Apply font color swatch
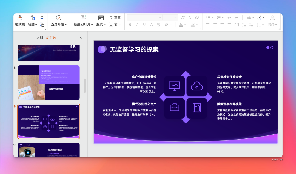This screenshot has height=174, width=296. [x=181, y=25]
